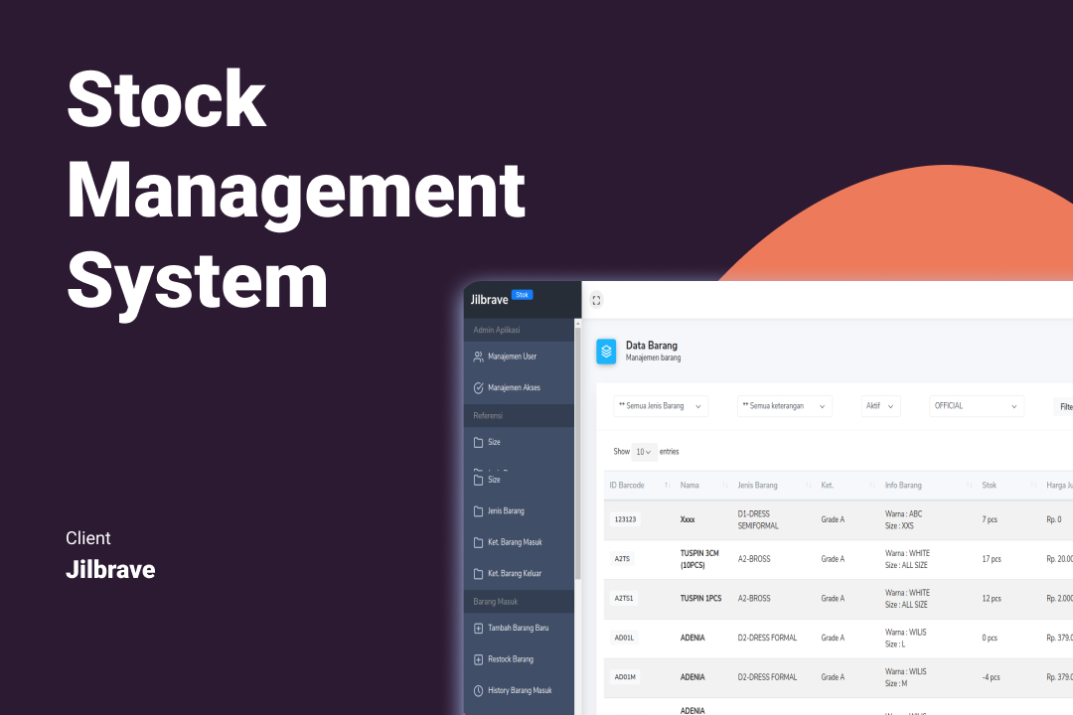Screen dimensions: 1073x715
Task: Sort the table by Stok column header
Action: point(990,486)
